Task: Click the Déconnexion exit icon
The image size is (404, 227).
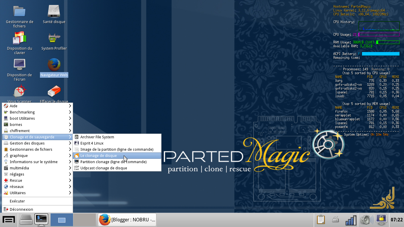Action: click(x=6, y=209)
